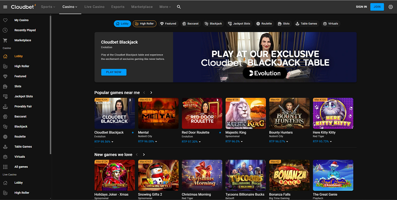
Task: Expand RTP 95.73% details for Here Kitty Kitty
Action: click(322, 141)
